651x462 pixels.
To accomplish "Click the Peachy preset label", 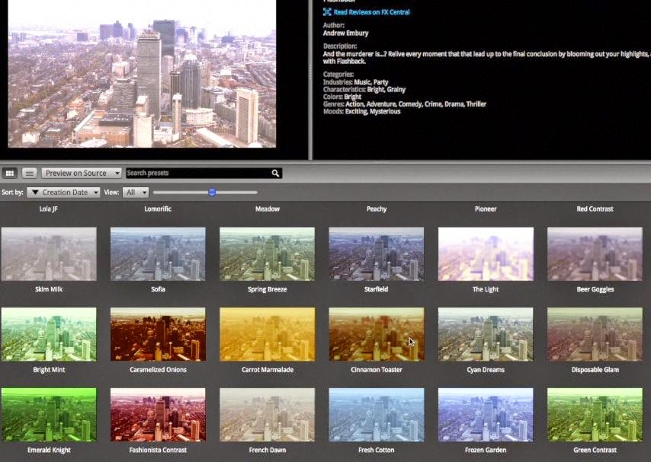I will pyautogui.click(x=377, y=209).
